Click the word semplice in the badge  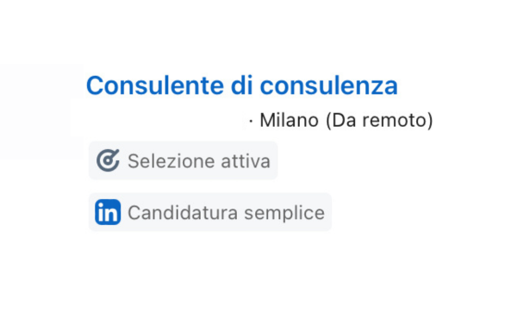pyautogui.click(x=284, y=214)
